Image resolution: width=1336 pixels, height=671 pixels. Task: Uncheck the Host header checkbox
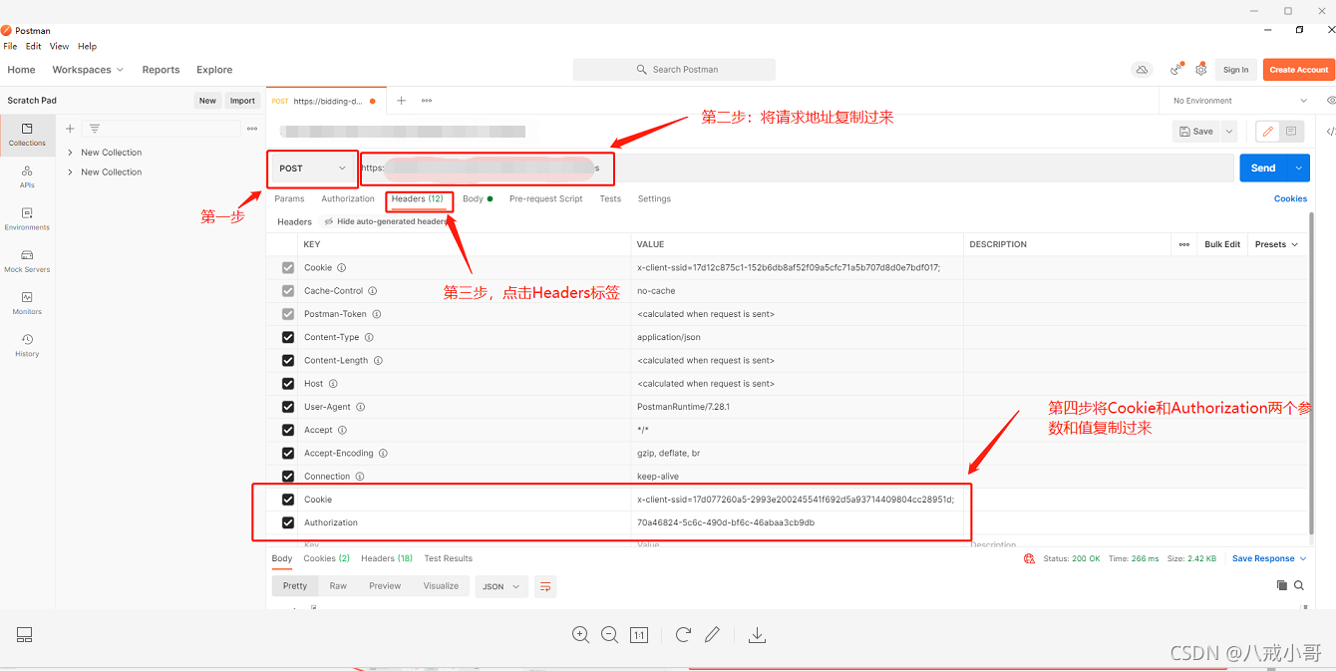click(288, 384)
